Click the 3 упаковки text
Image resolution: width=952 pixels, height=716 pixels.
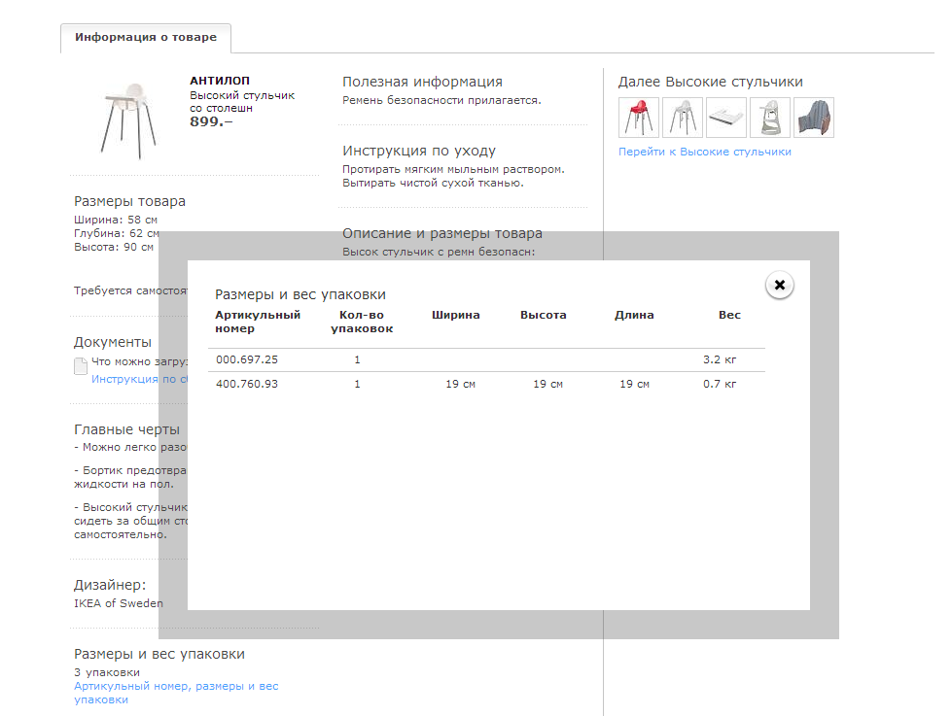point(107,672)
